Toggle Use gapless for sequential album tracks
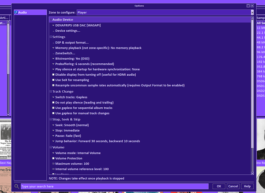 click(53, 108)
